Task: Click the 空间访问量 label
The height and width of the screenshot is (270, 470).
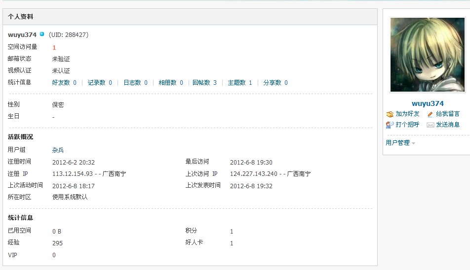Action: pos(23,47)
